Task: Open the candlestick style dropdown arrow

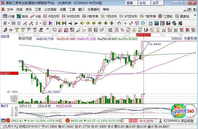Action: coord(40,23)
